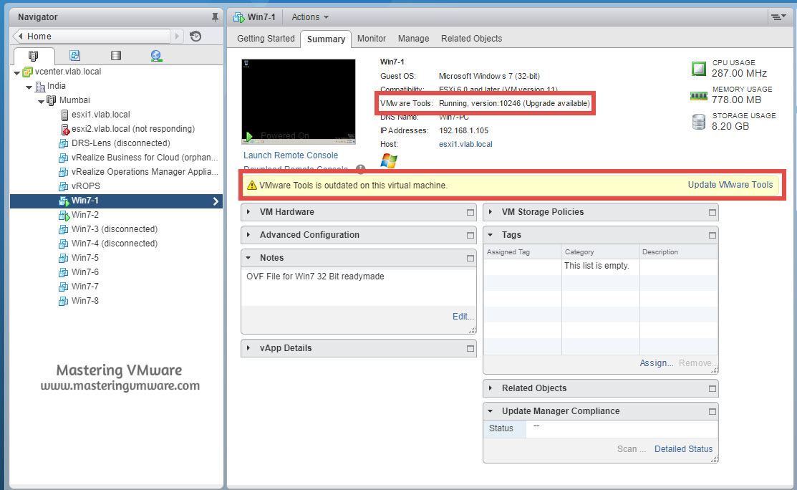Collapse the vcenter.vlab.local tree node
The height and width of the screenshot is (490, 797).
point(16,73)
